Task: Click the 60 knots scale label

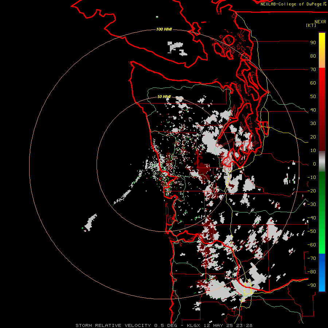Action: coord(313,83)
